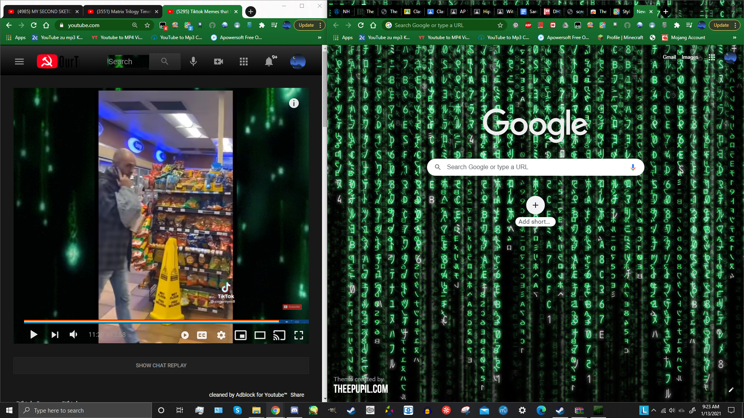Open Gmail link on Google page
The width and height of the screenshot is (744, 418).
click(x=669, y=57)
